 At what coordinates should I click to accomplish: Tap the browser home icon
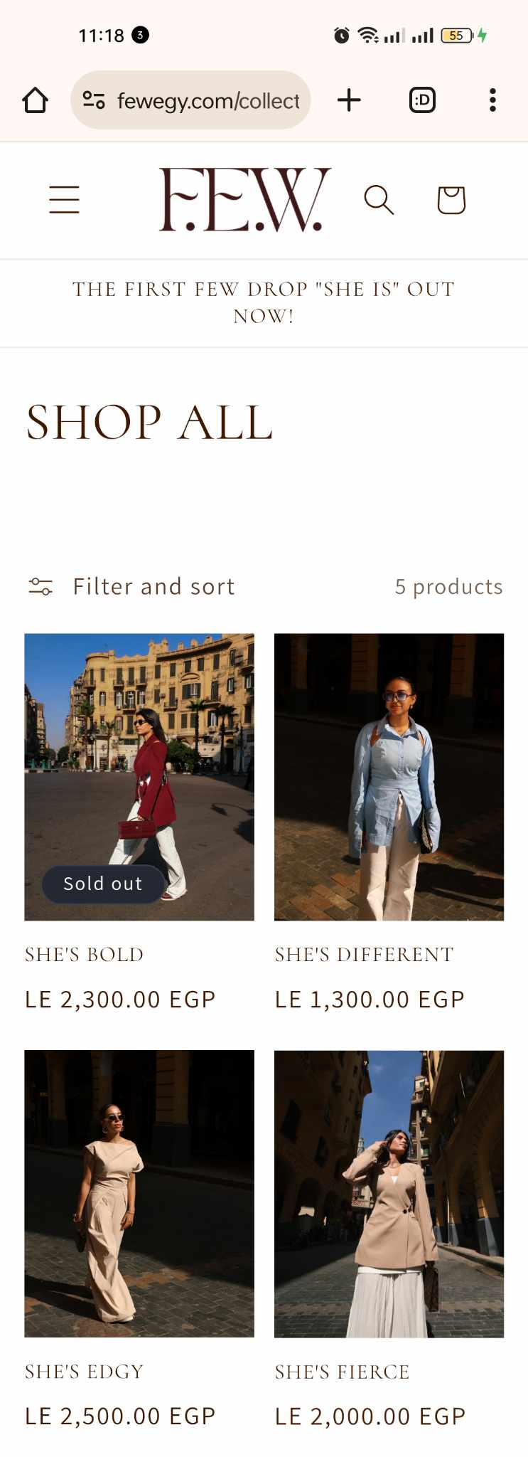35,100
